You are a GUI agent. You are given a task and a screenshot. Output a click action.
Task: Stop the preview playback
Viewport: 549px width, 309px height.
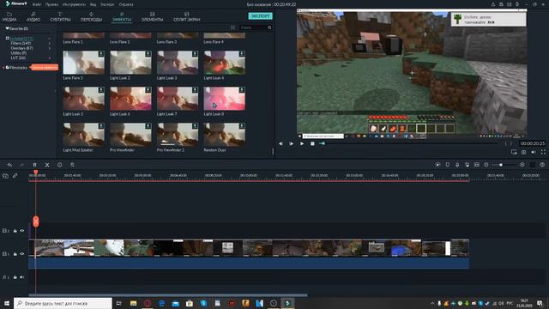312,143
